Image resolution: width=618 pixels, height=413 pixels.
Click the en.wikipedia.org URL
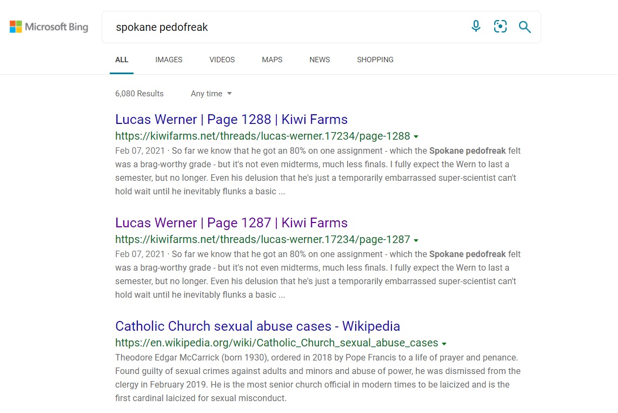[277, 343]
